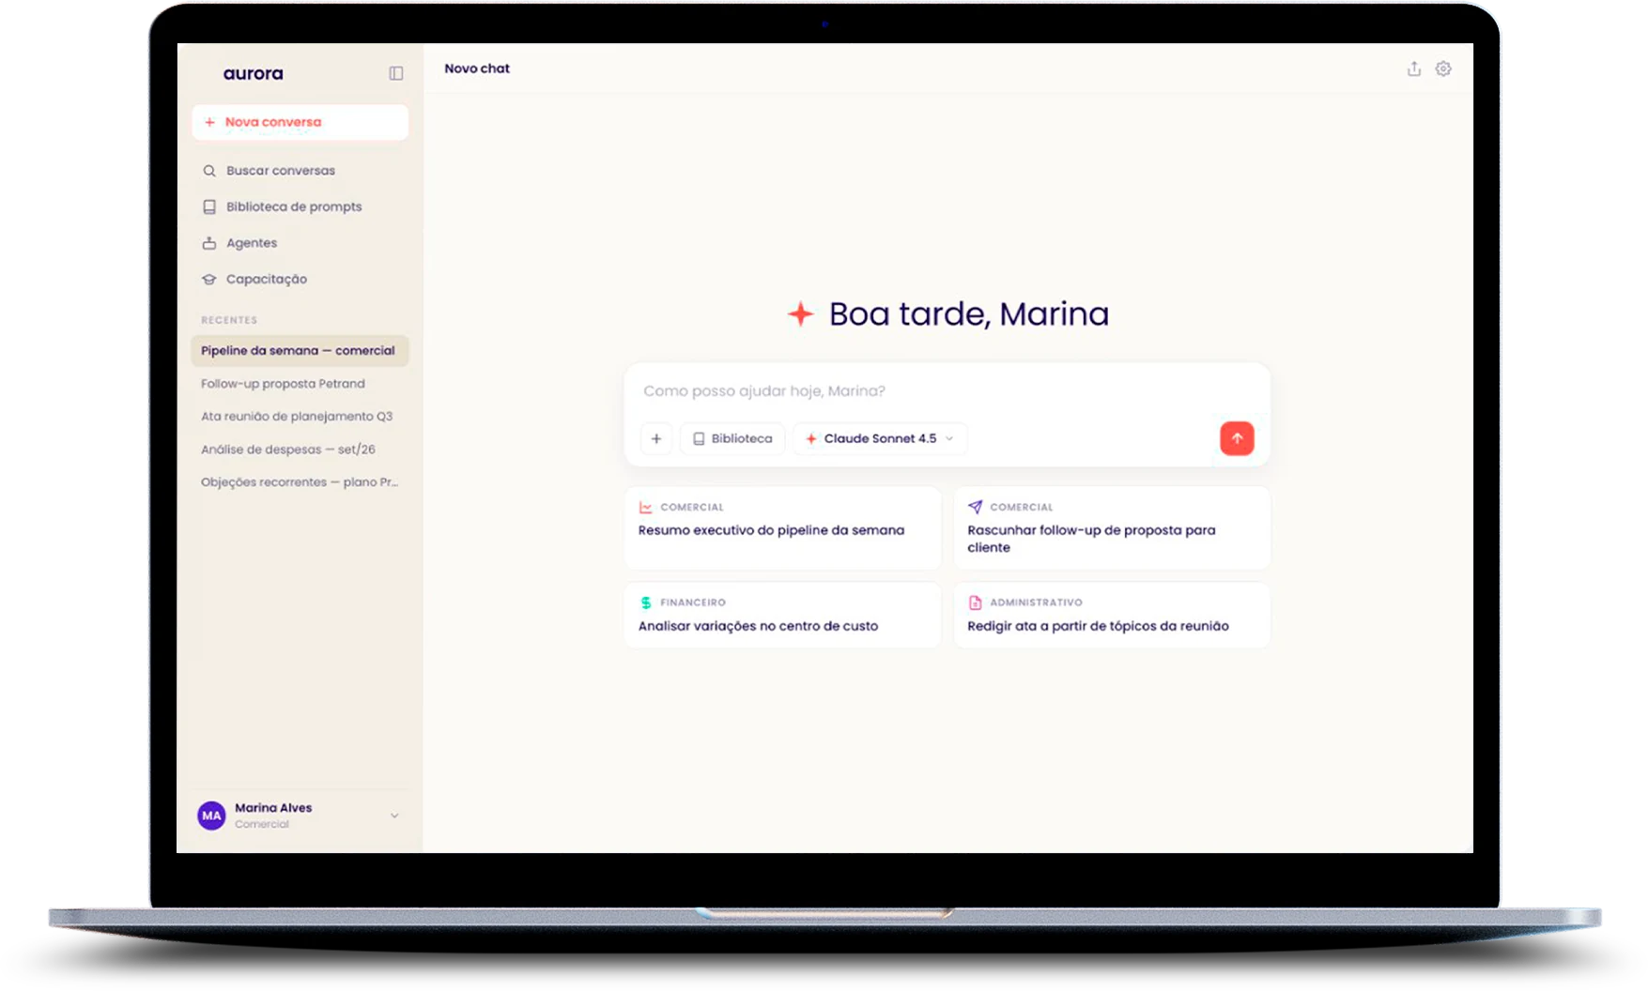Click the paper plane icon on follow-up card
The height and width of the screenshot is (991, 1648).
[x=975, y=507]
